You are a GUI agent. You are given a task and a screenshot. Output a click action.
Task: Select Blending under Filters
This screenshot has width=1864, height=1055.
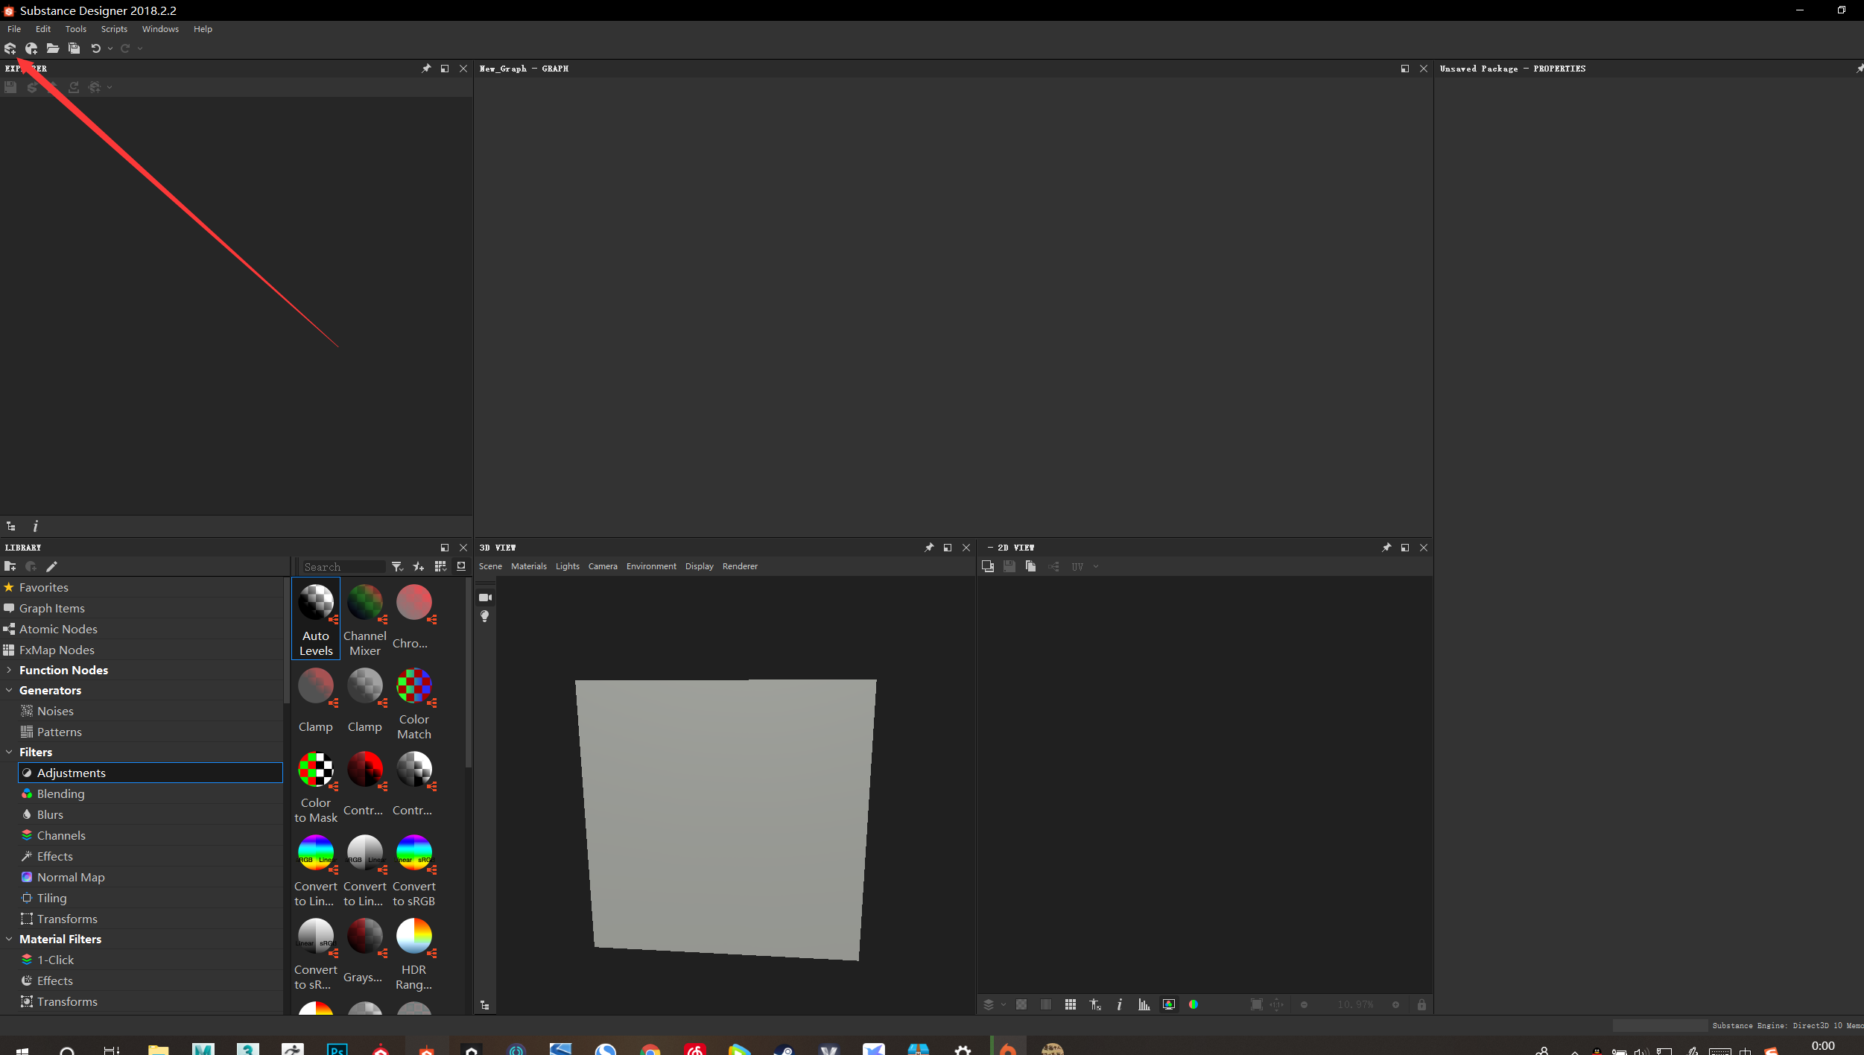[x=60, y=793]
